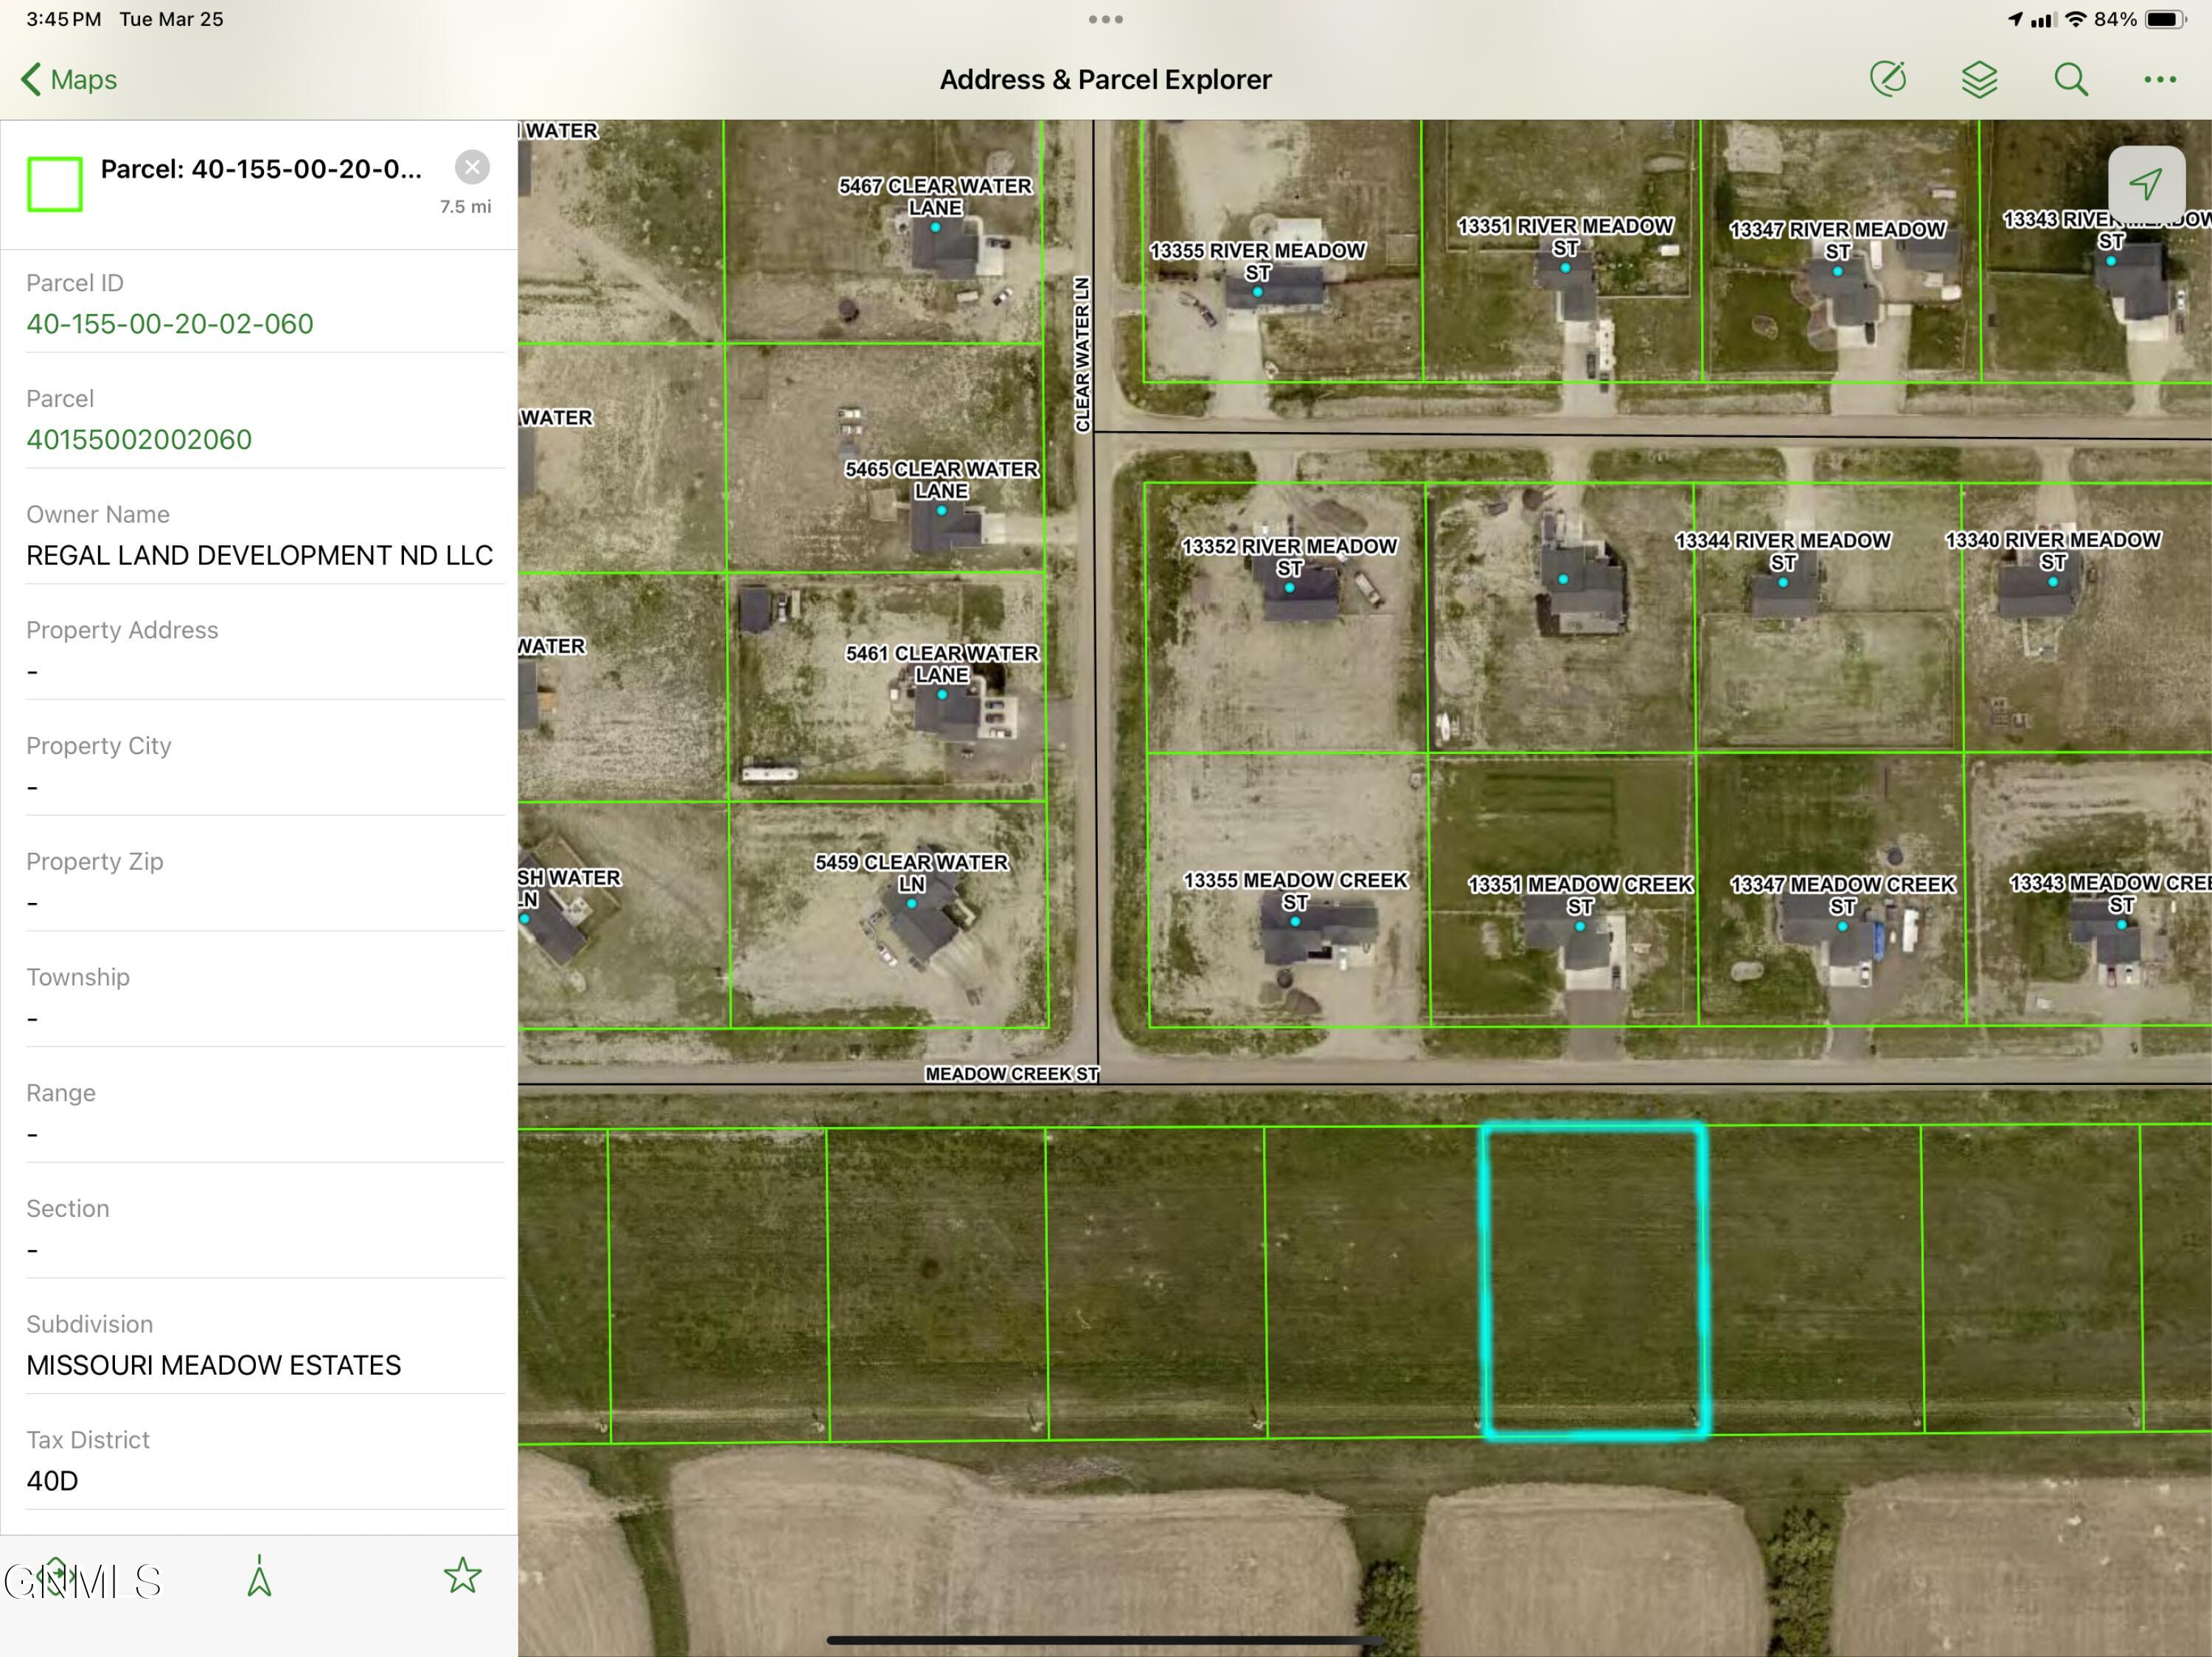Tap parcel number 40155002002060
This screenshot has height=1657, width=2212.
(x=139, y=439)
